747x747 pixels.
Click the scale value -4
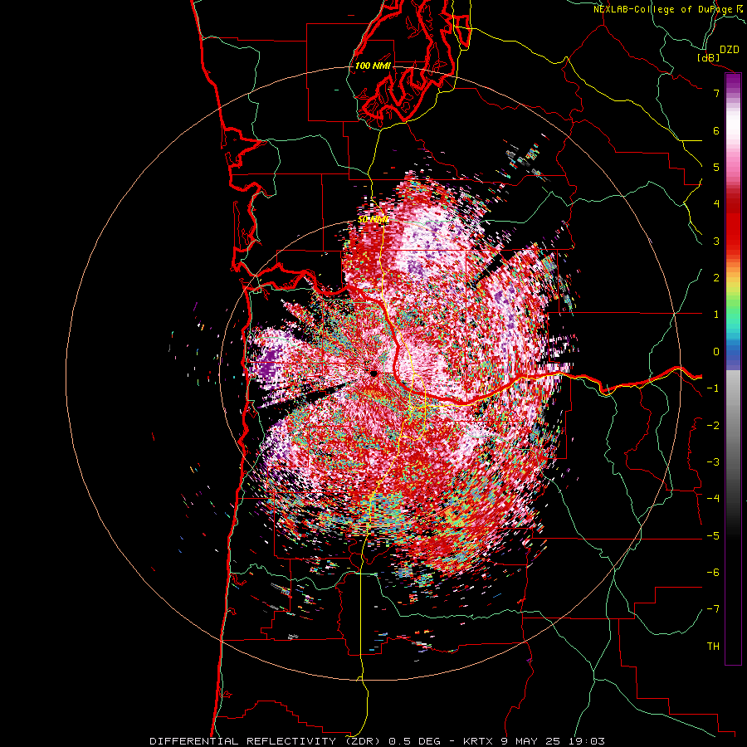click(713, 499)
